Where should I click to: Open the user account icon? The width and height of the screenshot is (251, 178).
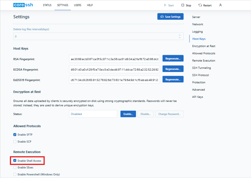click(x=220, y=5)
